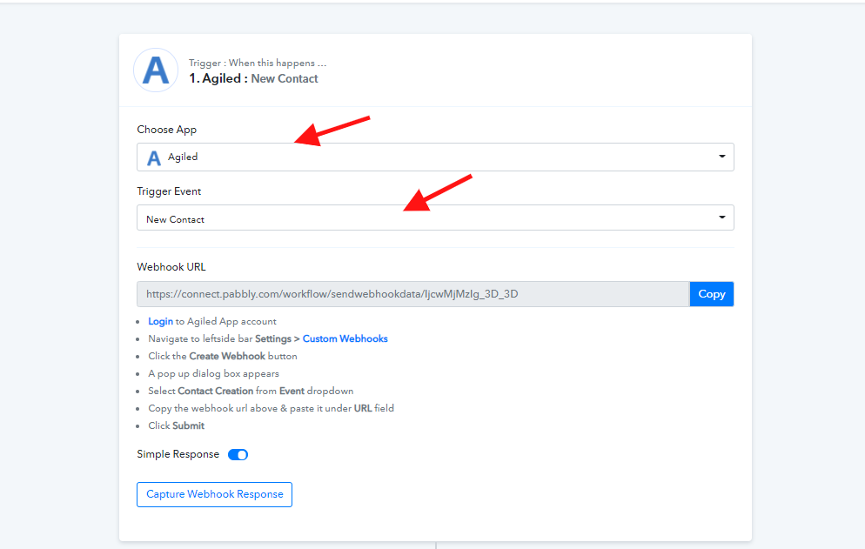Click the large Agiled logo icon in header

(x=156, y=70)
